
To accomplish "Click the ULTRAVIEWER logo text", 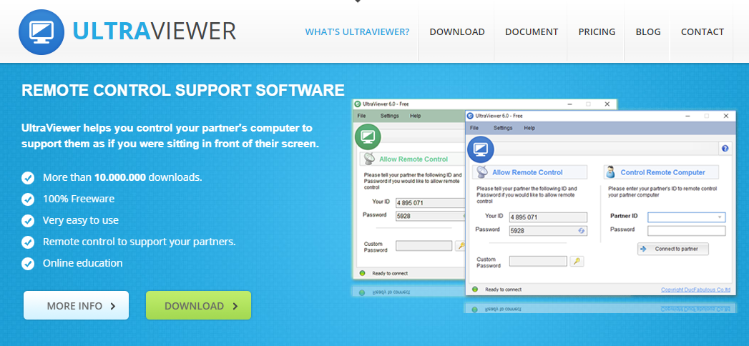I will point(154,31).
